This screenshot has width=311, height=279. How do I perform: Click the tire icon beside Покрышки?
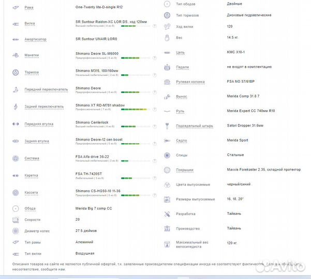tap(167, 169)
